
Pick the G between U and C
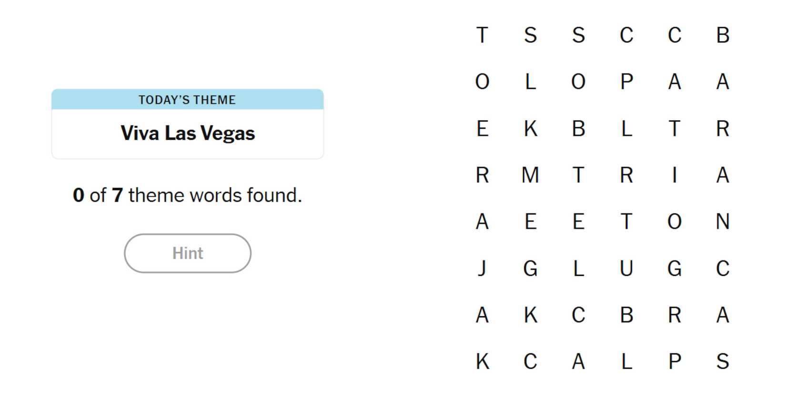[675, 268]
